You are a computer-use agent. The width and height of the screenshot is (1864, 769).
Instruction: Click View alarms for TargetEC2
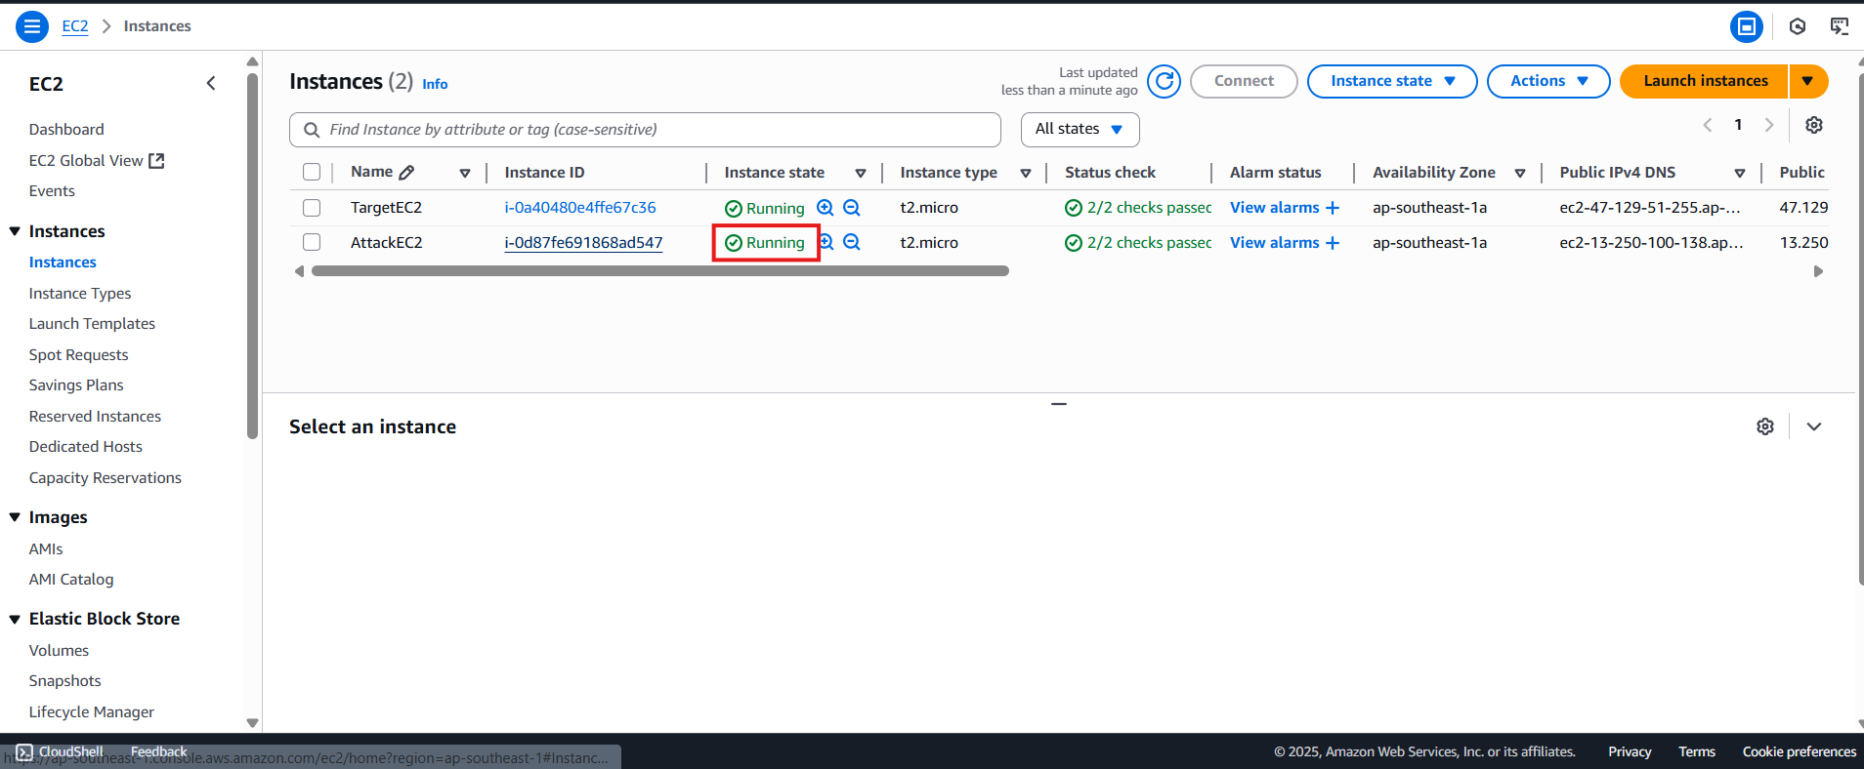(1274, 208)
